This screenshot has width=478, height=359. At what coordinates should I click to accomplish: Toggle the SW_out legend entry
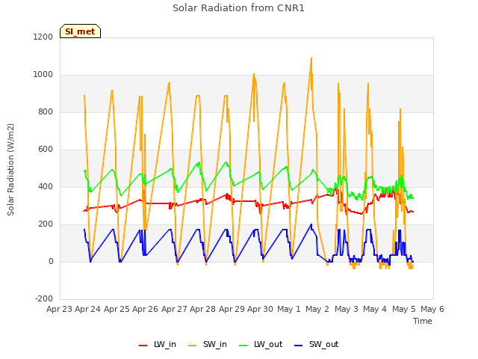coord(317,344)
